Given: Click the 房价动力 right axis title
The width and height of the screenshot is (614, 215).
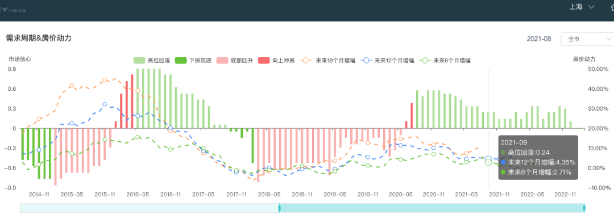Looking at the screenshot, I should pyautogui.click(x=584, y=60).
